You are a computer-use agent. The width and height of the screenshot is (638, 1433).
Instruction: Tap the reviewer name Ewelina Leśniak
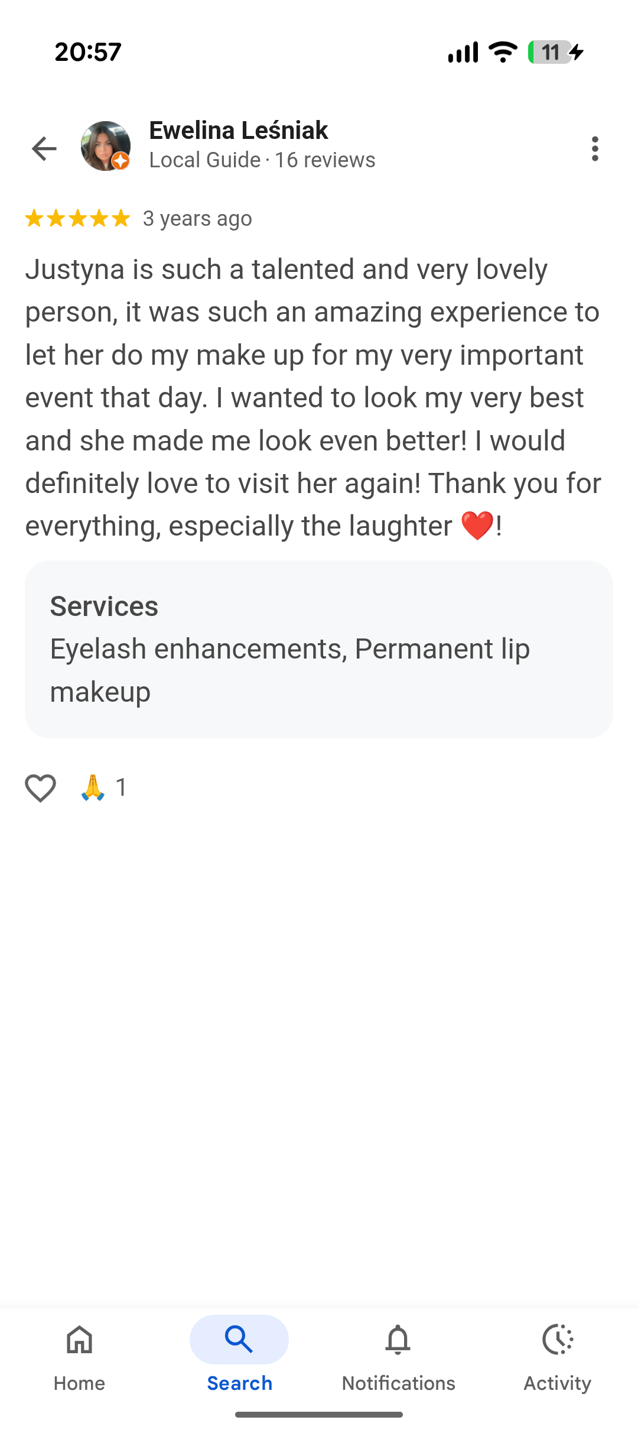[x=238, y=131]
